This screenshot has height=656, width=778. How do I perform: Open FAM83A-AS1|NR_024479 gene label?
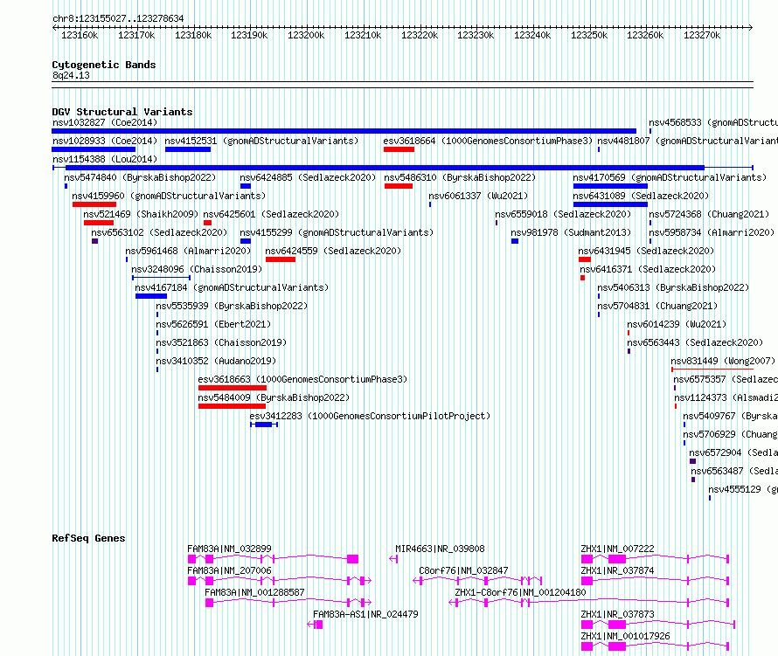click(365, 614)
